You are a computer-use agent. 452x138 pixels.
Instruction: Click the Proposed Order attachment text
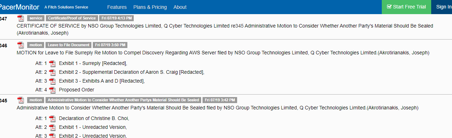point(77,90)
